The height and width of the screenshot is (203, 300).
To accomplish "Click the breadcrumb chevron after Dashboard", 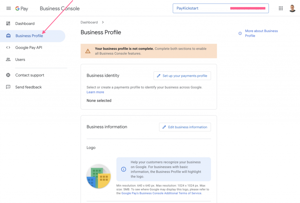I will tap(103, 22).
